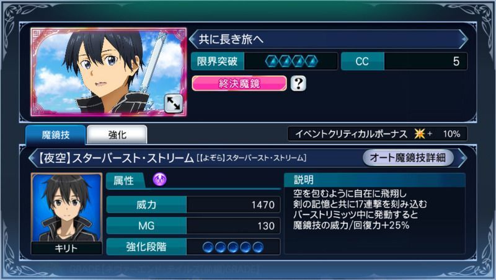Select the Kirito card illustration
Image resolution: width=496 pixels, height=280 pixels.
pyautogui.click(x=108, y=72)
